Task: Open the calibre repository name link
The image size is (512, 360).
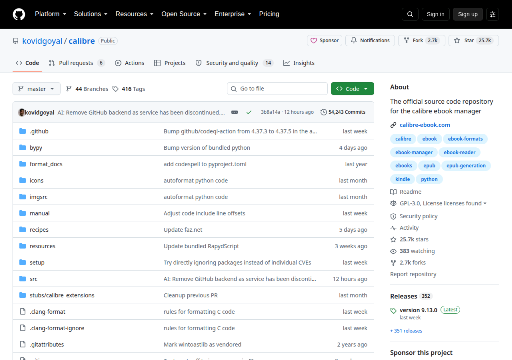Action: pos(81,41)
